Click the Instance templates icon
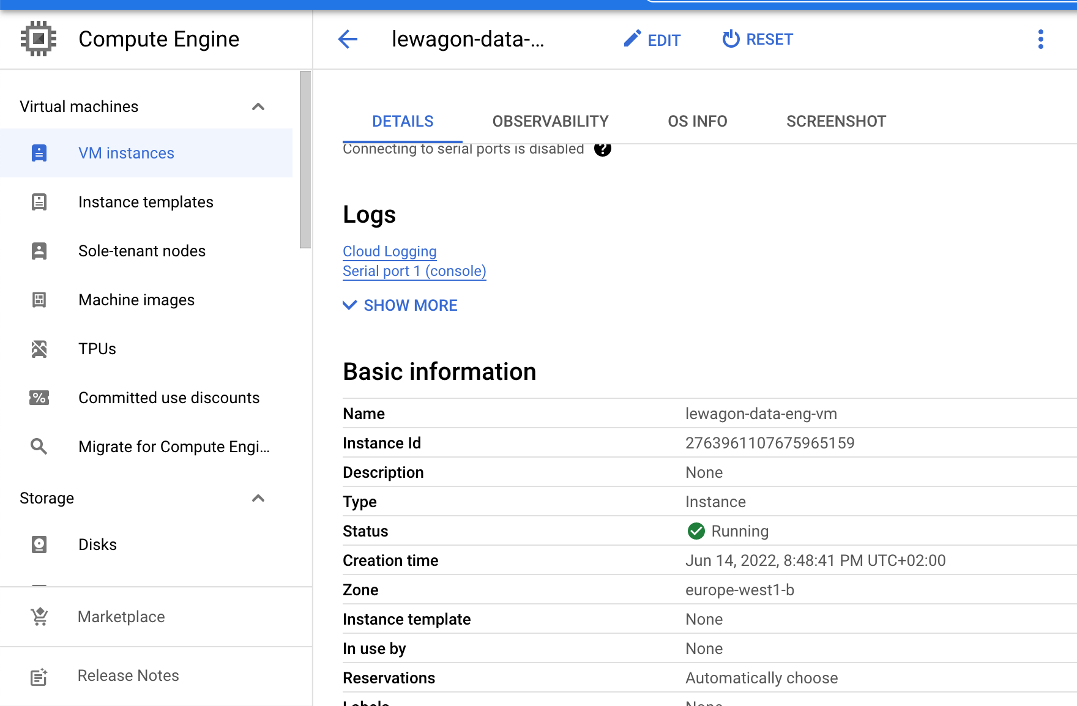Image resolution: width=1077 pixels, height=706 pixels. tap(39, 202)
